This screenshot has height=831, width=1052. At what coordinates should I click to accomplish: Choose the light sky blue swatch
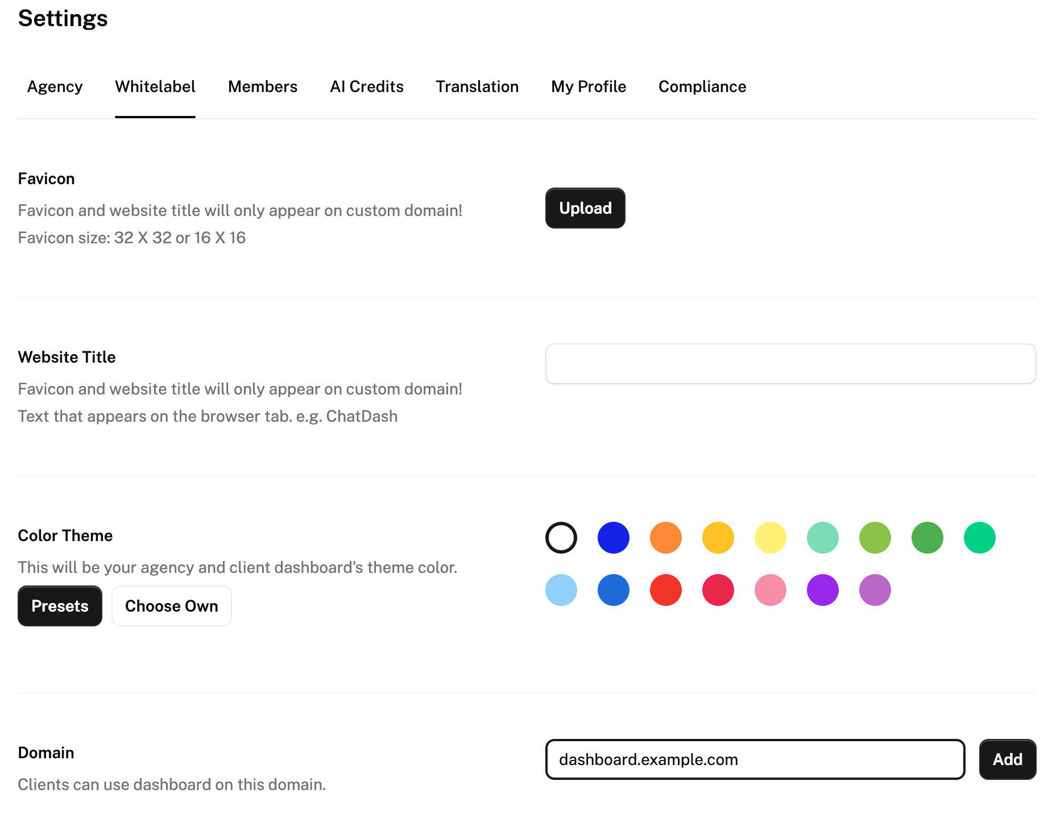(561, 590)
